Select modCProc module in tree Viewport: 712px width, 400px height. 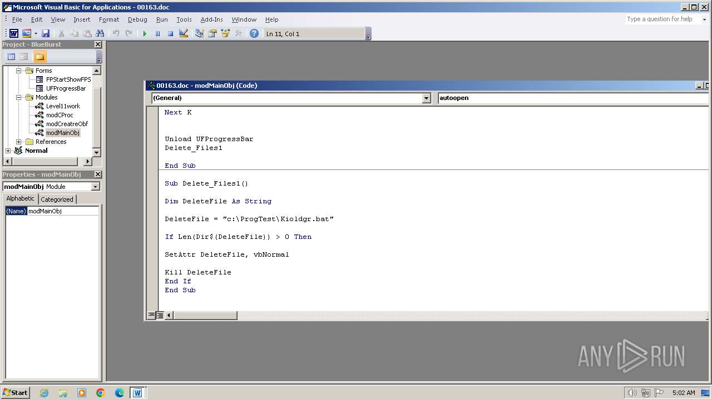click(60, 115)
